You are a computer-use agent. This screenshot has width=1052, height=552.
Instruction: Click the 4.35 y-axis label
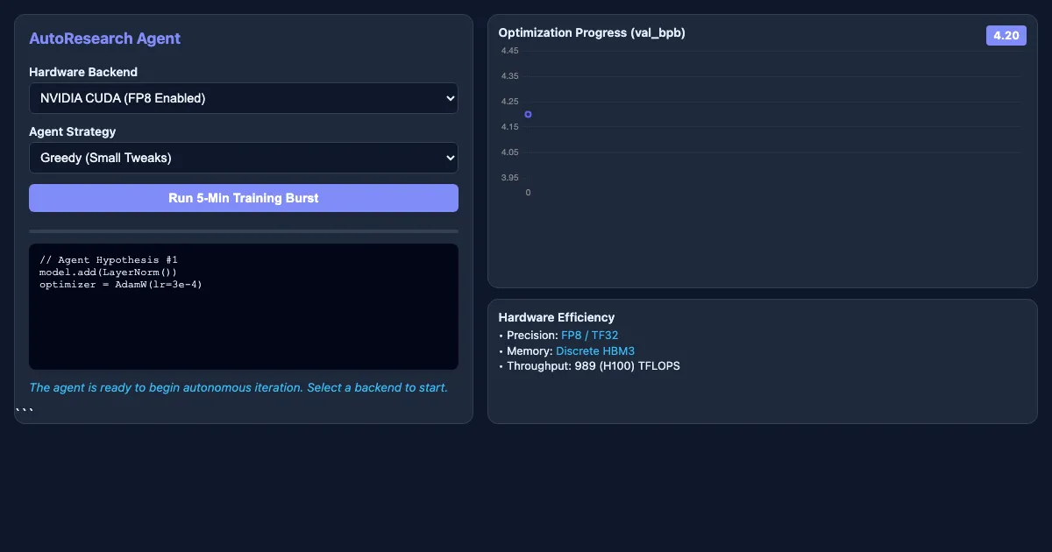(509, 76)
